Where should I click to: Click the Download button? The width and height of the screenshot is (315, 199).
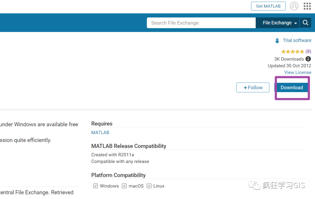[x=291, y=88]
